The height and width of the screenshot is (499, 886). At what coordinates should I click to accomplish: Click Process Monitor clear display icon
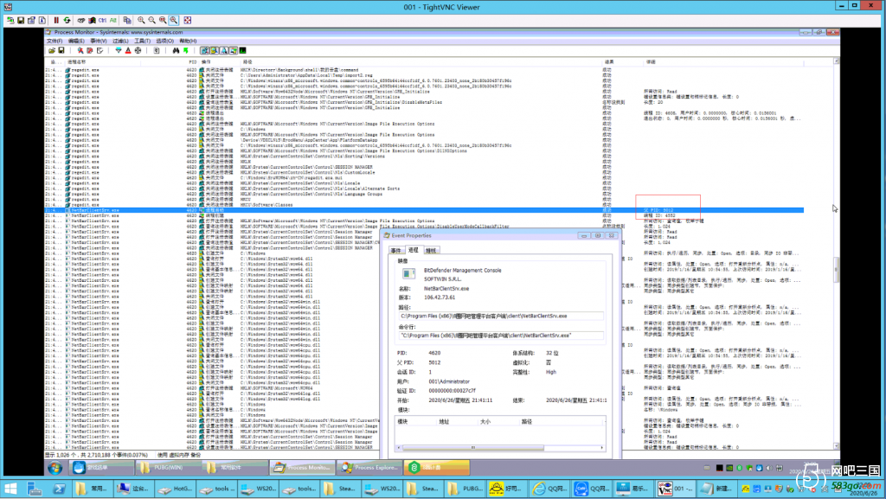coord(100,51)
